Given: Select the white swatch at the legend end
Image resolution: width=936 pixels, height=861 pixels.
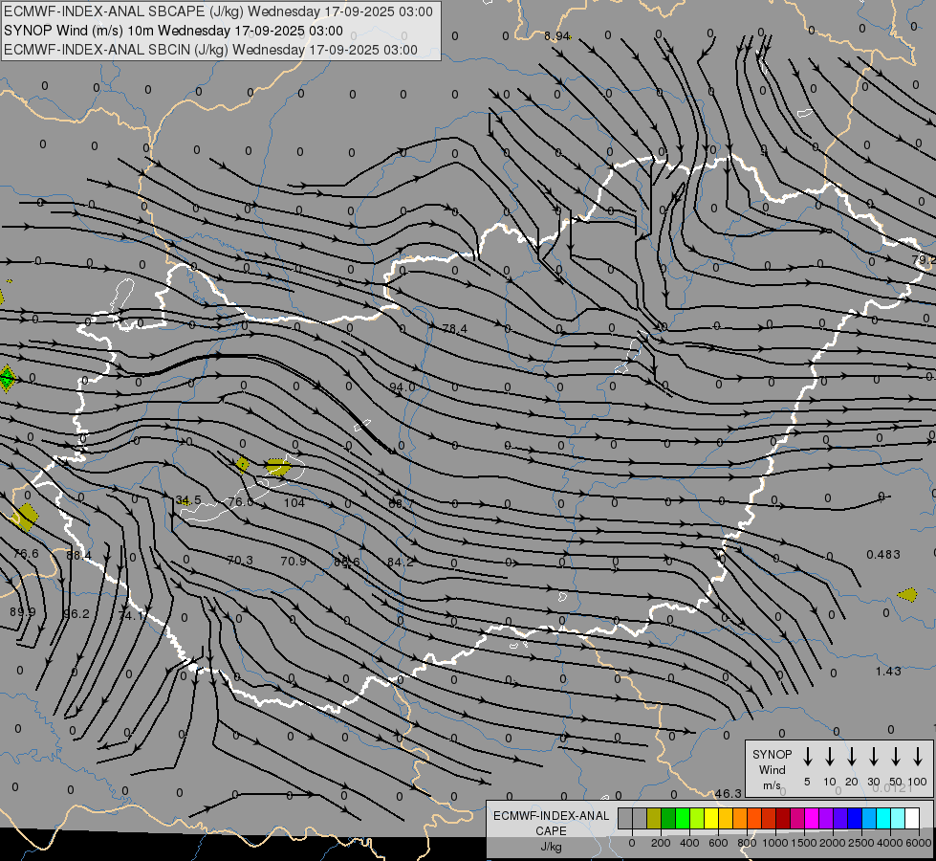Looking at the screenshot, I should click(x=911, y=818).
